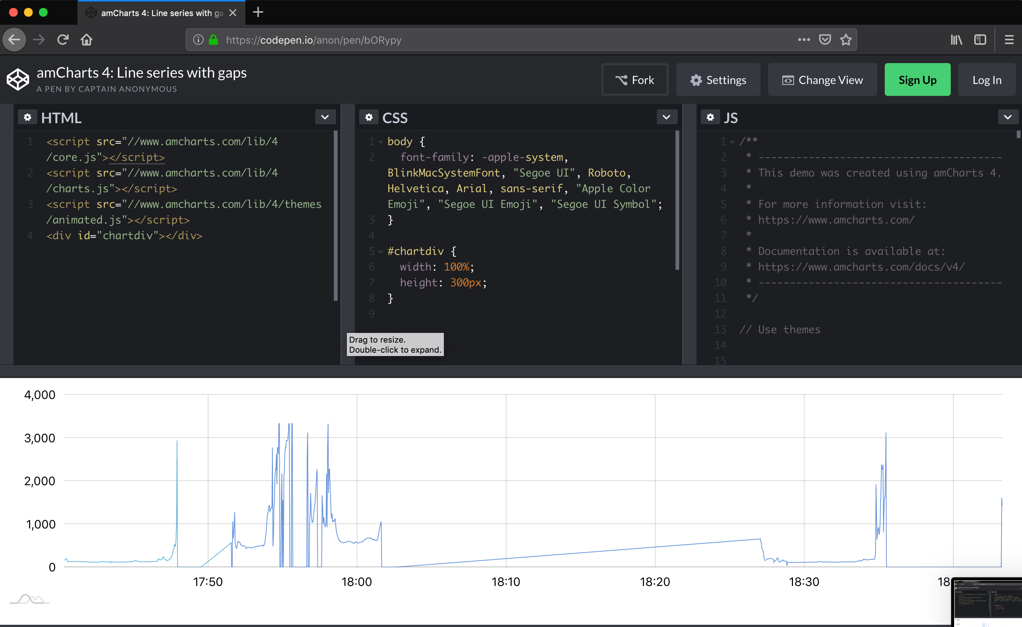Open the HTML panel settings gear
1022x627 pixels.
point(27,117)
